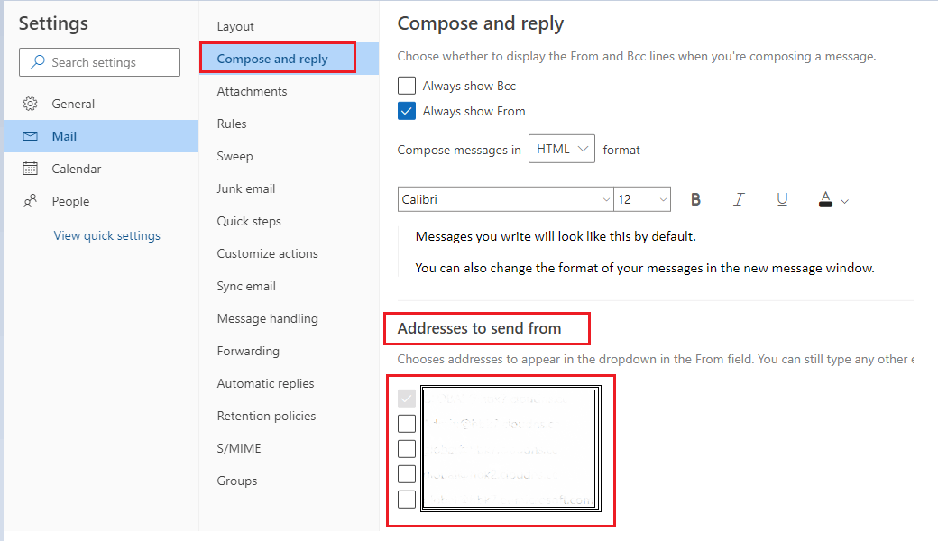Image resolution: width=938 pixels, height=541 pixels.
Task: Open the font size 12 dropdown
Action: click(x=642, y=199)
